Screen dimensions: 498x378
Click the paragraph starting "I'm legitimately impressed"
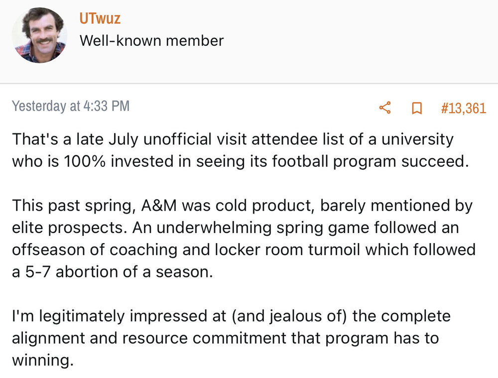[229, 338]
